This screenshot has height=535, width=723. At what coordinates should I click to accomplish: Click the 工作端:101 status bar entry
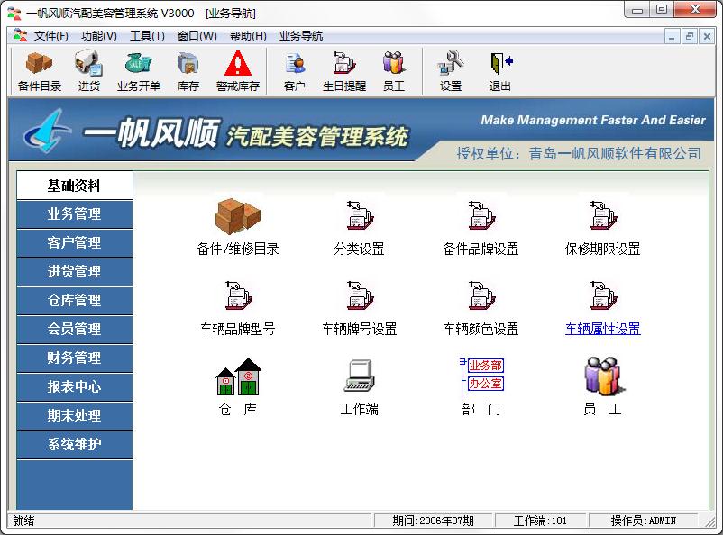coord(540,521)
